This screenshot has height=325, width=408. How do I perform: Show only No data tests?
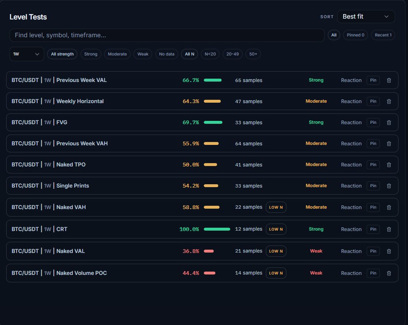tap(167, 54)
